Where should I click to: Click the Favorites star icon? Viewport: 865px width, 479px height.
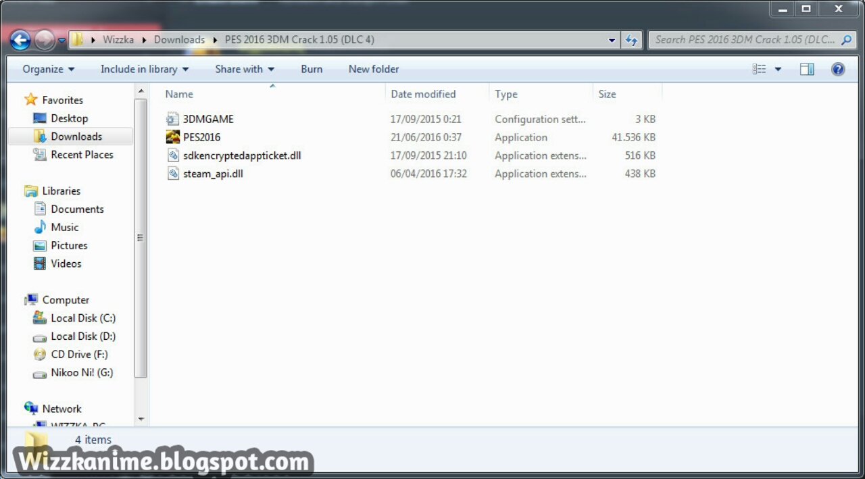[30, 100]
